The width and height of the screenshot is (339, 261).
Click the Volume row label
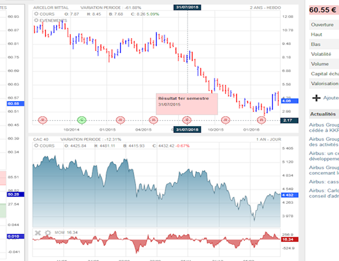320,64
